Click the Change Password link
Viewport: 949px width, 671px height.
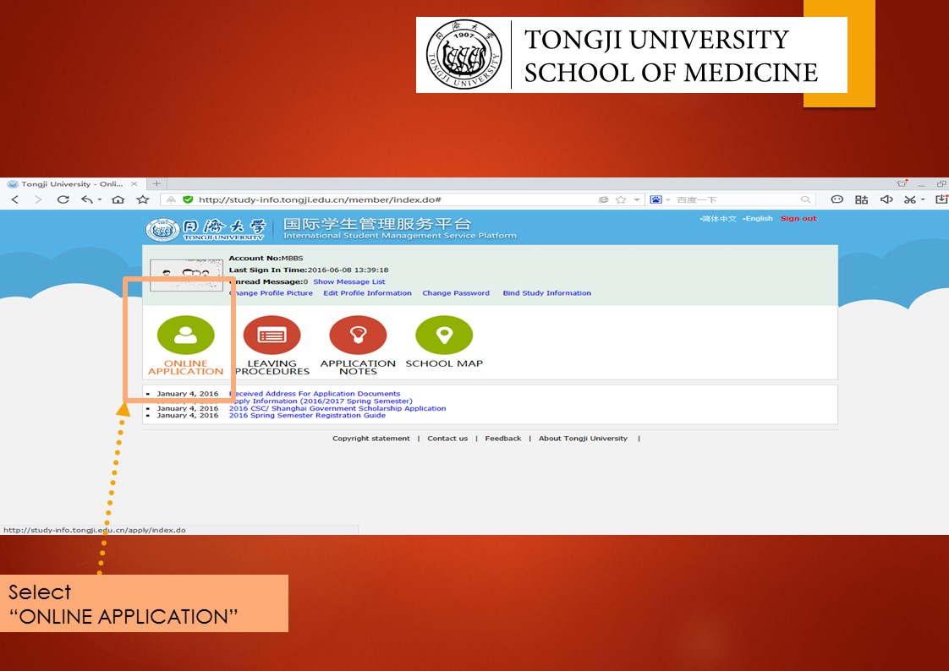(x=456, y=293)
